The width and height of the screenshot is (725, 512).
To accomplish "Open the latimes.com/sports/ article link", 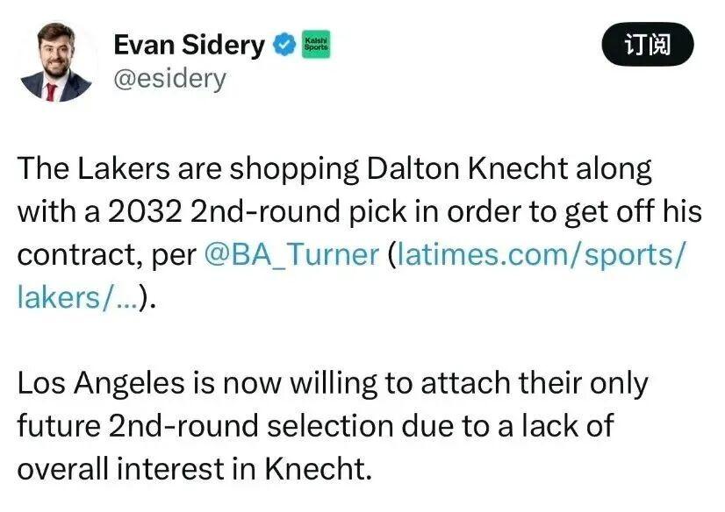I will (539, 254).
